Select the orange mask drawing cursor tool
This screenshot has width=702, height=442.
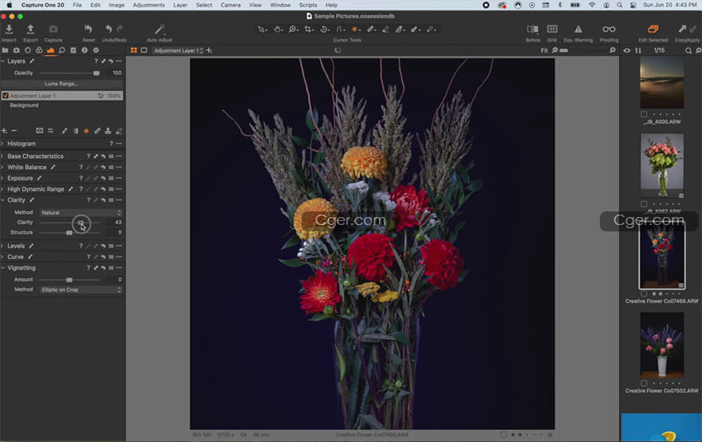pyautogui.click(x=355, y=29)
